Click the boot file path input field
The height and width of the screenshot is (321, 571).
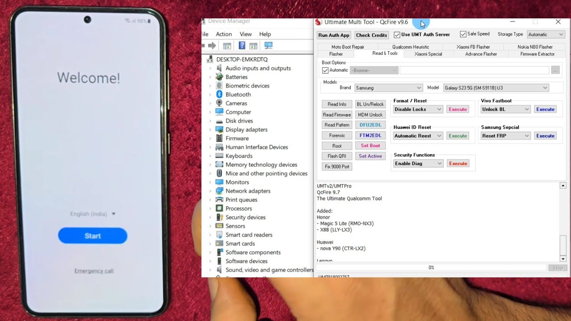tap(474, 70)
